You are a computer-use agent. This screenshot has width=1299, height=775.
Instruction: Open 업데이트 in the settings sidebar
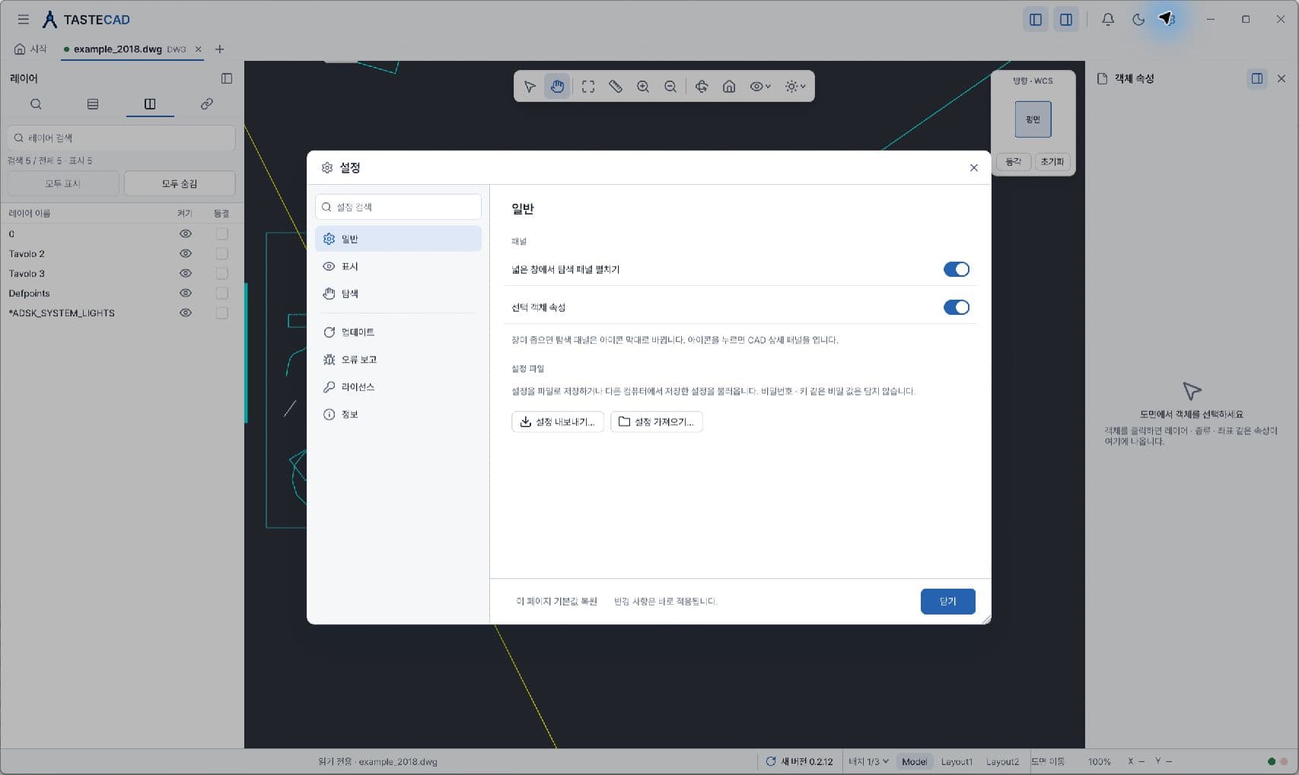pyautogui.click(x=398, y=332)
